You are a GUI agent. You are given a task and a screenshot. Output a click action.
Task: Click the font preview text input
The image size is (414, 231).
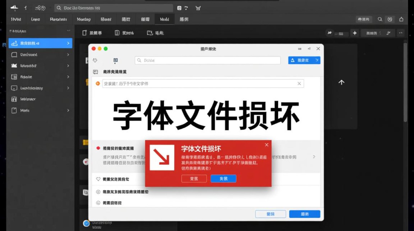tap(203, 83)
